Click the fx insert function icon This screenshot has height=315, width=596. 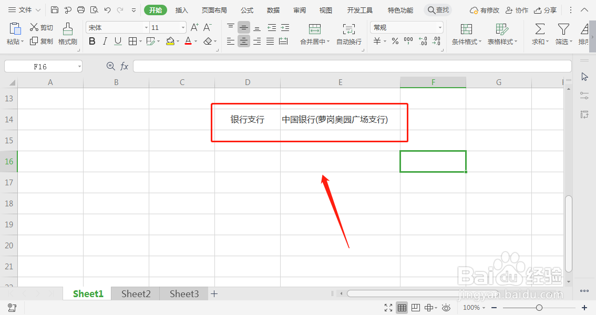[124, 67]
